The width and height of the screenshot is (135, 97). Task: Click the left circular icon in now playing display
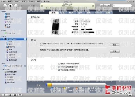(42, 6)
